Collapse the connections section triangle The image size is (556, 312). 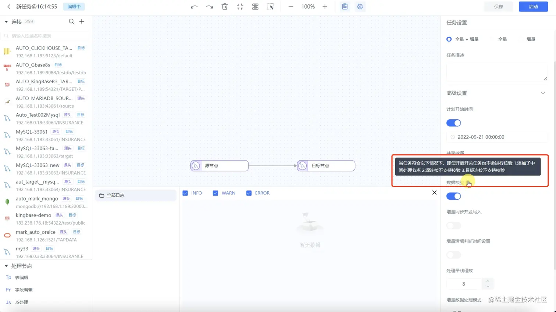click(6, 22)
